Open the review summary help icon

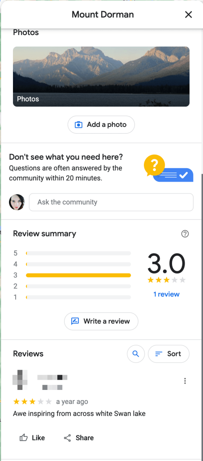tap(185, 234)
